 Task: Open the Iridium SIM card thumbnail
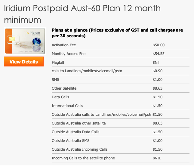(25, 41)
